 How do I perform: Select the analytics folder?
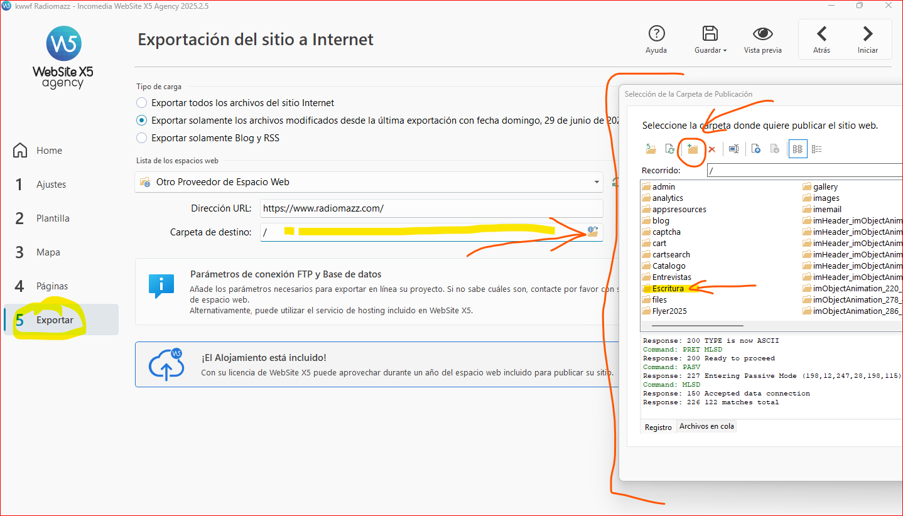[x=662, y=198]
